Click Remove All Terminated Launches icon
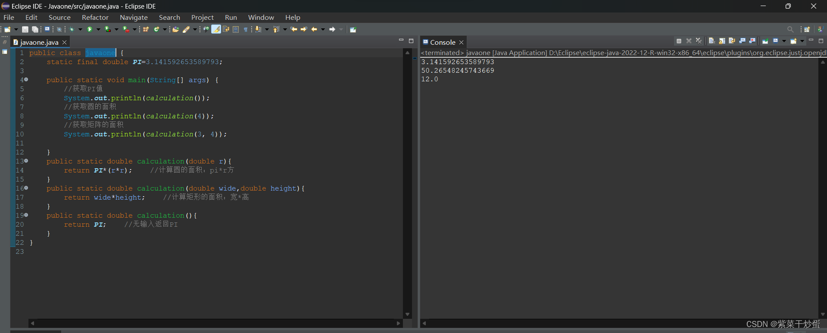The height and width of the screenshot is (333, 827). click(699, 41)
